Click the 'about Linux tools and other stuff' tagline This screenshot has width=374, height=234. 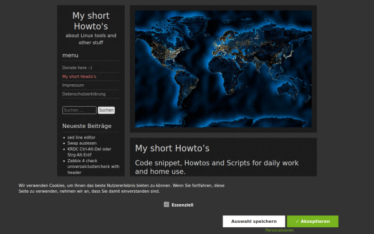tap(91, 39)
